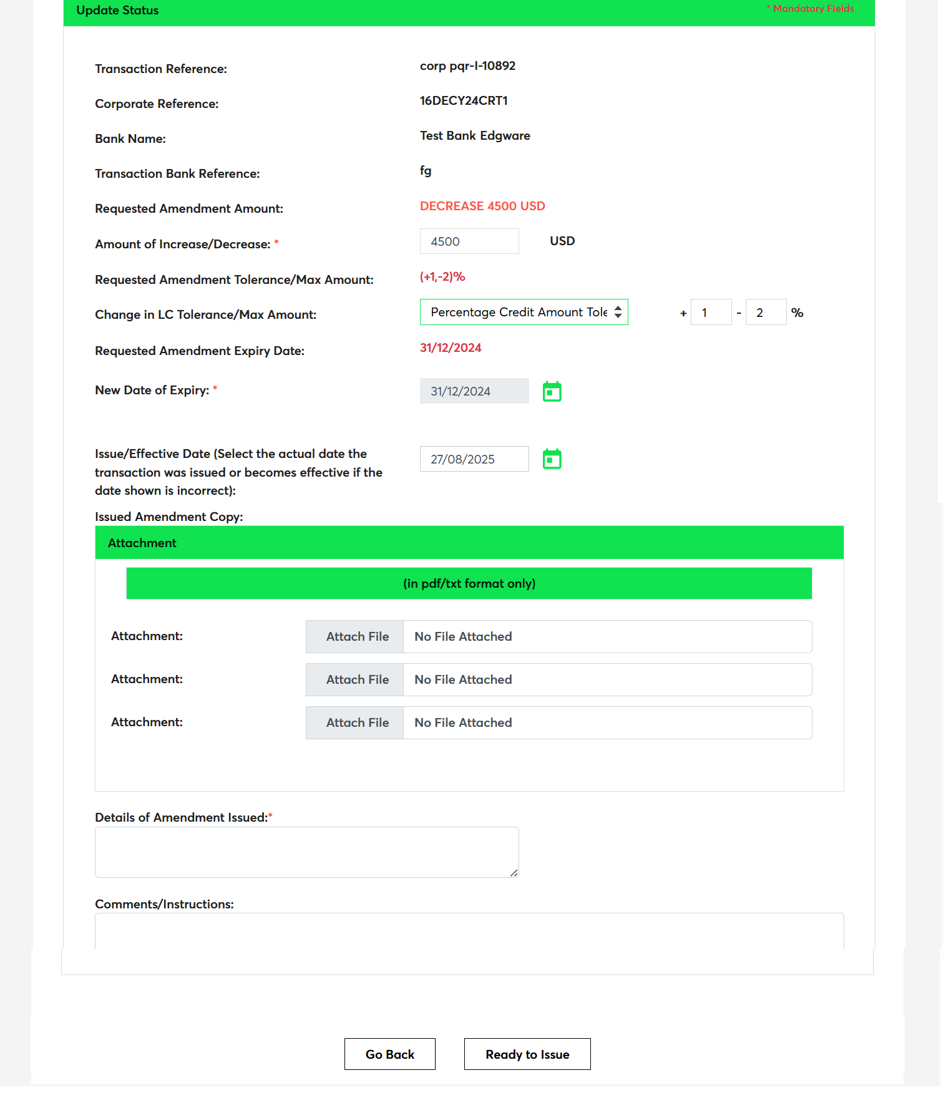This screenshot has width=951, height=1108.
Task: Click the 'Mandatory Fields' note
Action: [811, 9]
